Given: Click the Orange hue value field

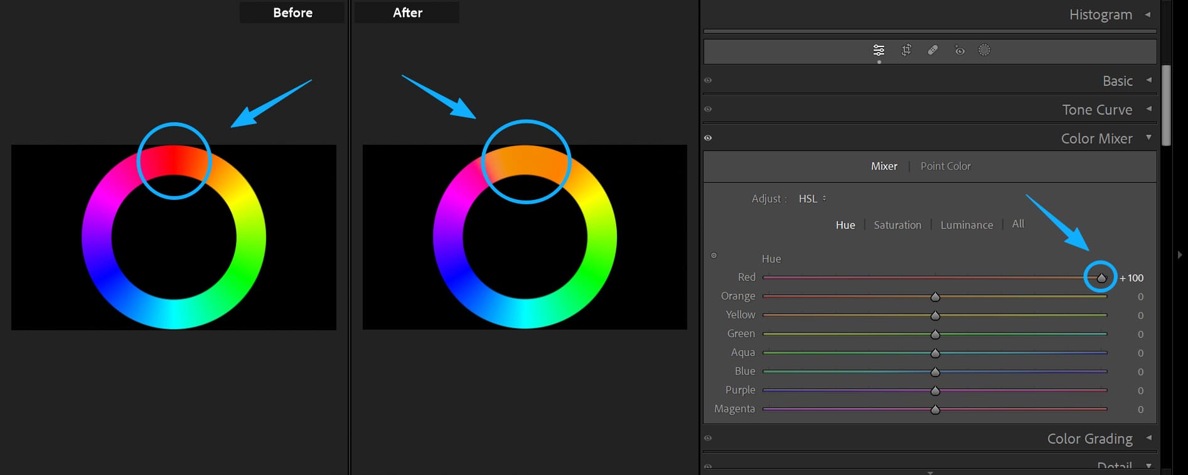Looking at the screenshot, I should [1140, 296].
